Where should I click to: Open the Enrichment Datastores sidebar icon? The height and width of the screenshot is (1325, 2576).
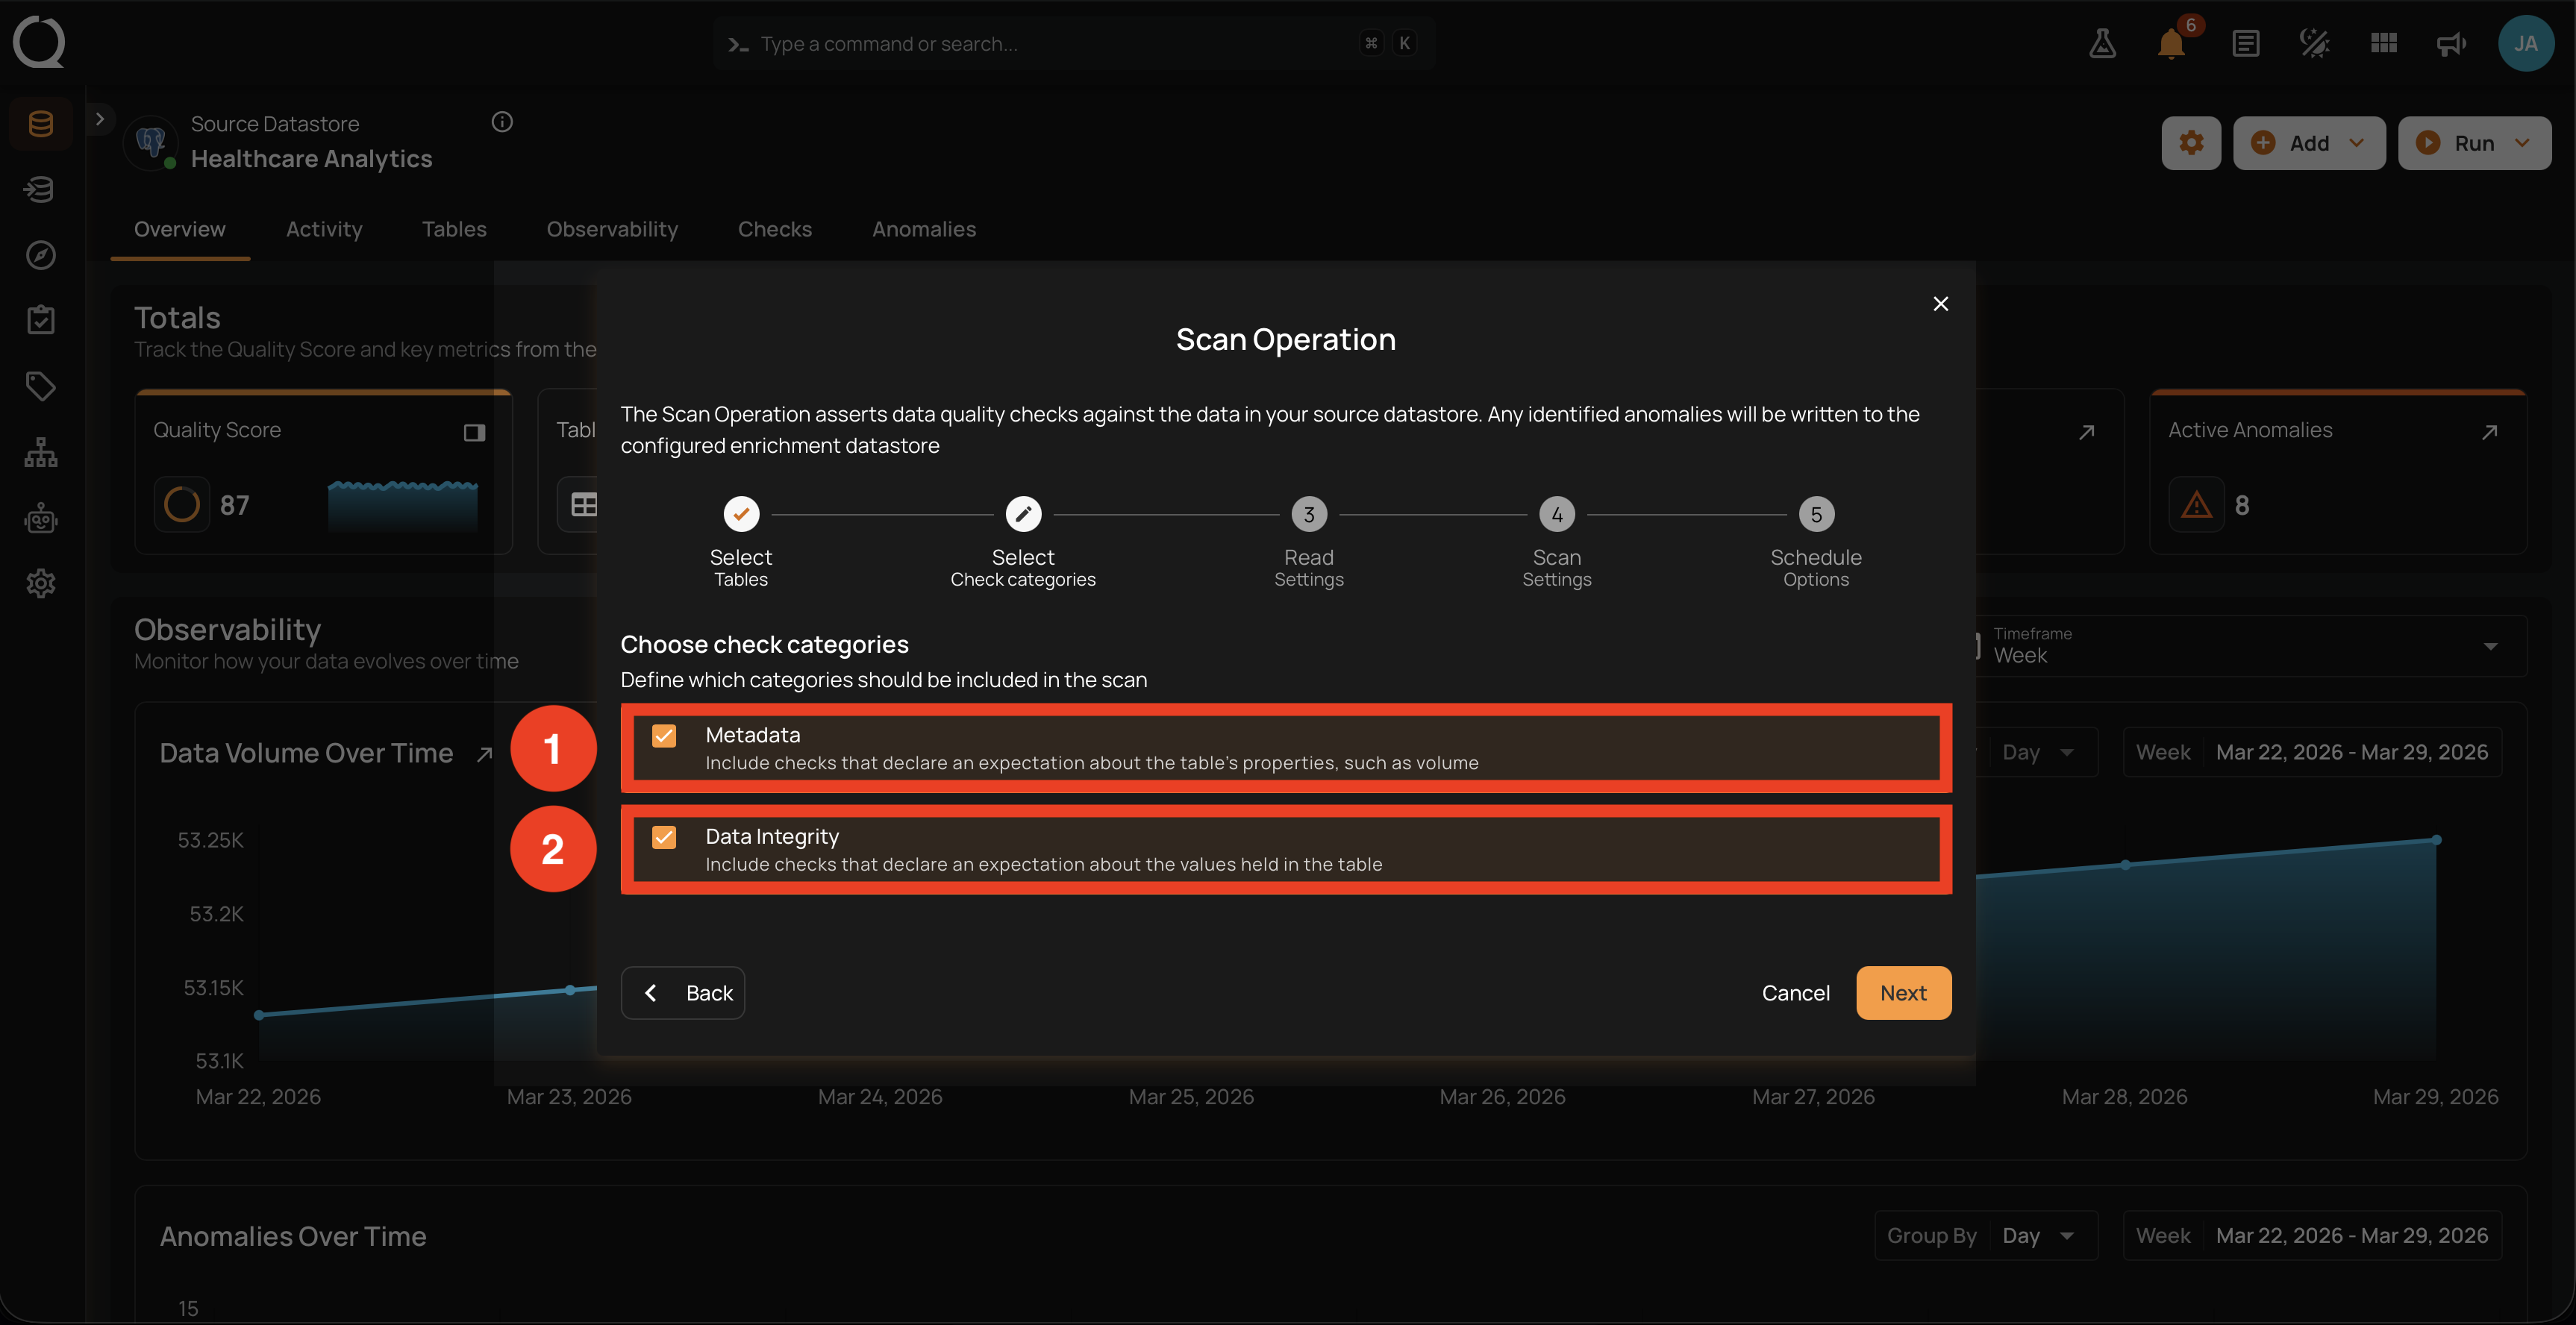41,189
